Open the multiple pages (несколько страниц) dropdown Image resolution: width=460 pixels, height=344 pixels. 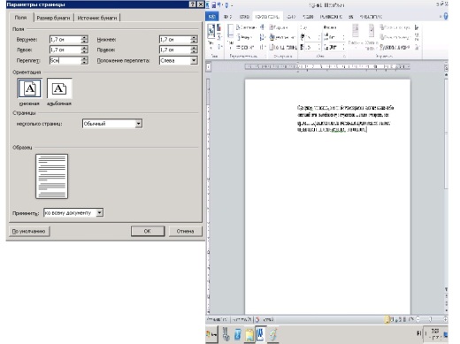138,124
